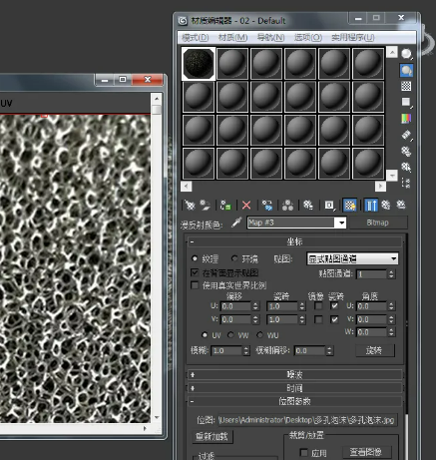Open the 模式(D) menu
This screenshot has height=460, width=436.
coord(196,38)
